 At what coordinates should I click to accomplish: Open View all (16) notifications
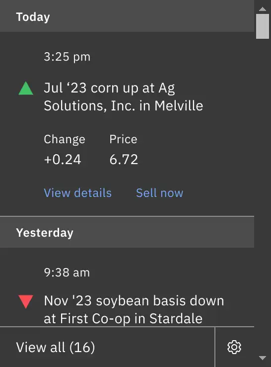click(56, 347)
